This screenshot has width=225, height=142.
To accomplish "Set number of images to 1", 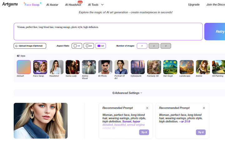I will (142, 46).
